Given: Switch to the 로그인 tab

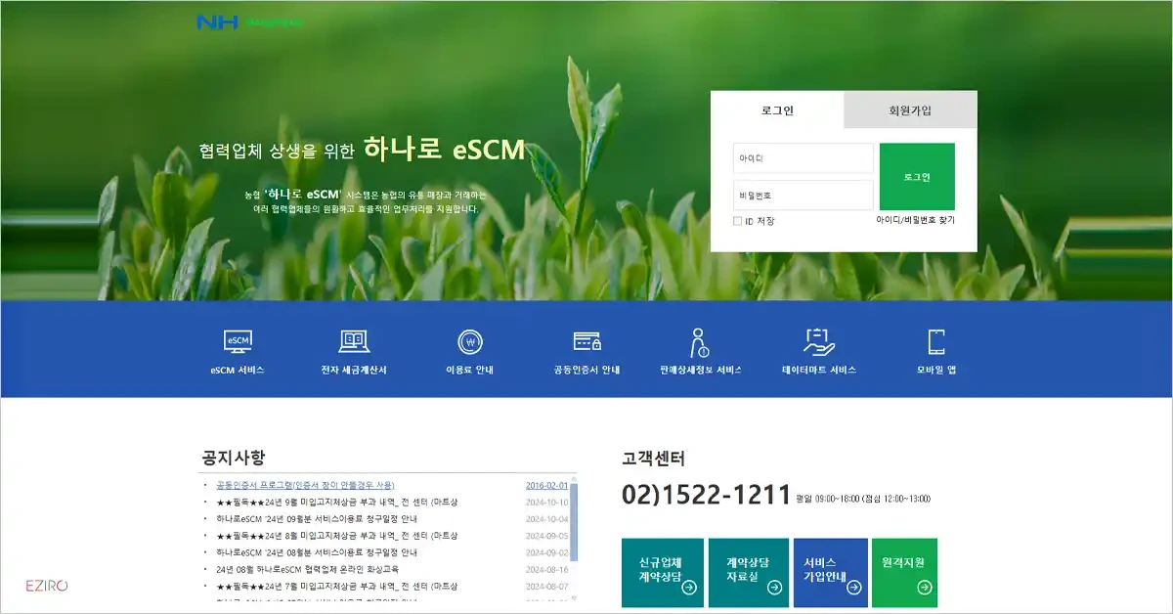Looking at the screenshot, I should click(x=777, y=110).
